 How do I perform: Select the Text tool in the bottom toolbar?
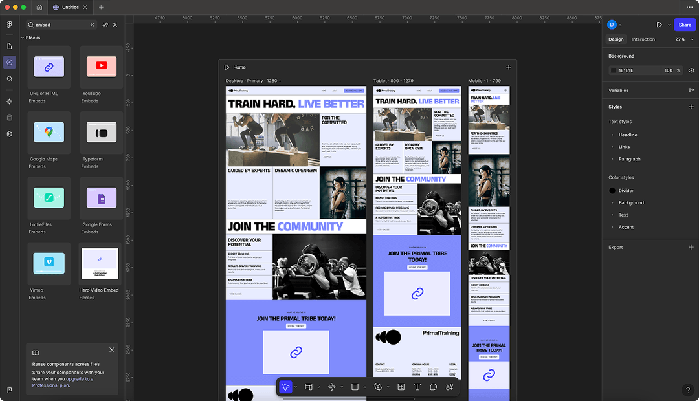[417, 386]
